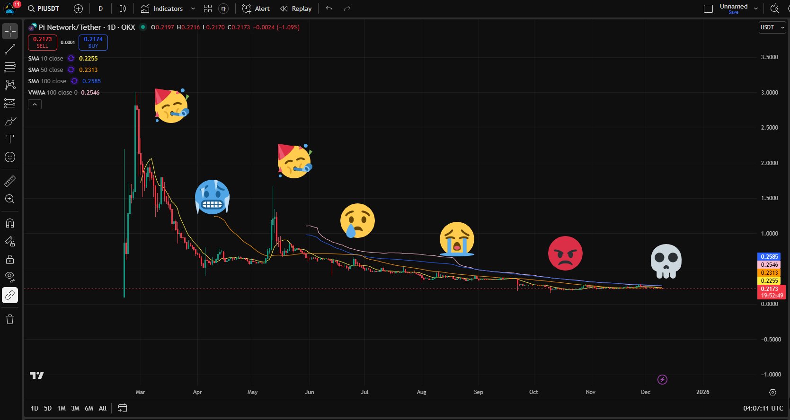Select the SMA 100 close legend
The image size is (790, 420).
(47, 81)
